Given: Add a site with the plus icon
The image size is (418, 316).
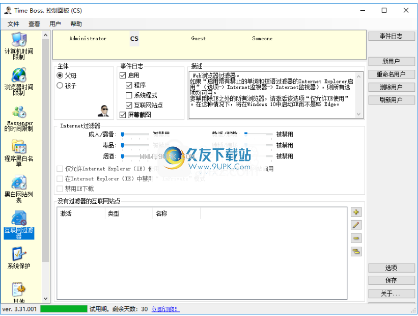Looking at the screenshot, I should tap(356, 212).
